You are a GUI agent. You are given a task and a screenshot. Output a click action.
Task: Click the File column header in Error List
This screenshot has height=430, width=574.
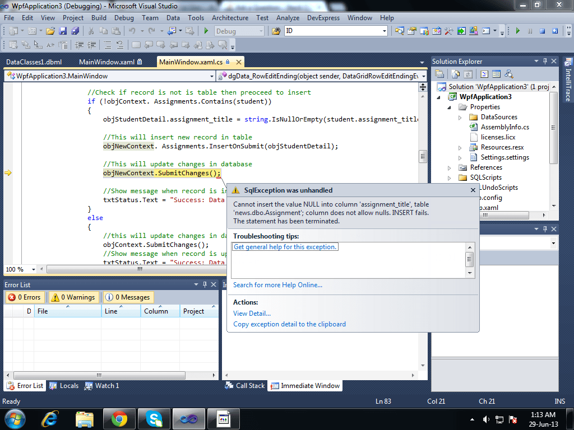[67, 311]
